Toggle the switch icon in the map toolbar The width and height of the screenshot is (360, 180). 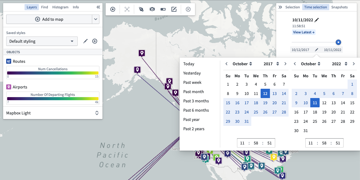[x=163, y=9]
